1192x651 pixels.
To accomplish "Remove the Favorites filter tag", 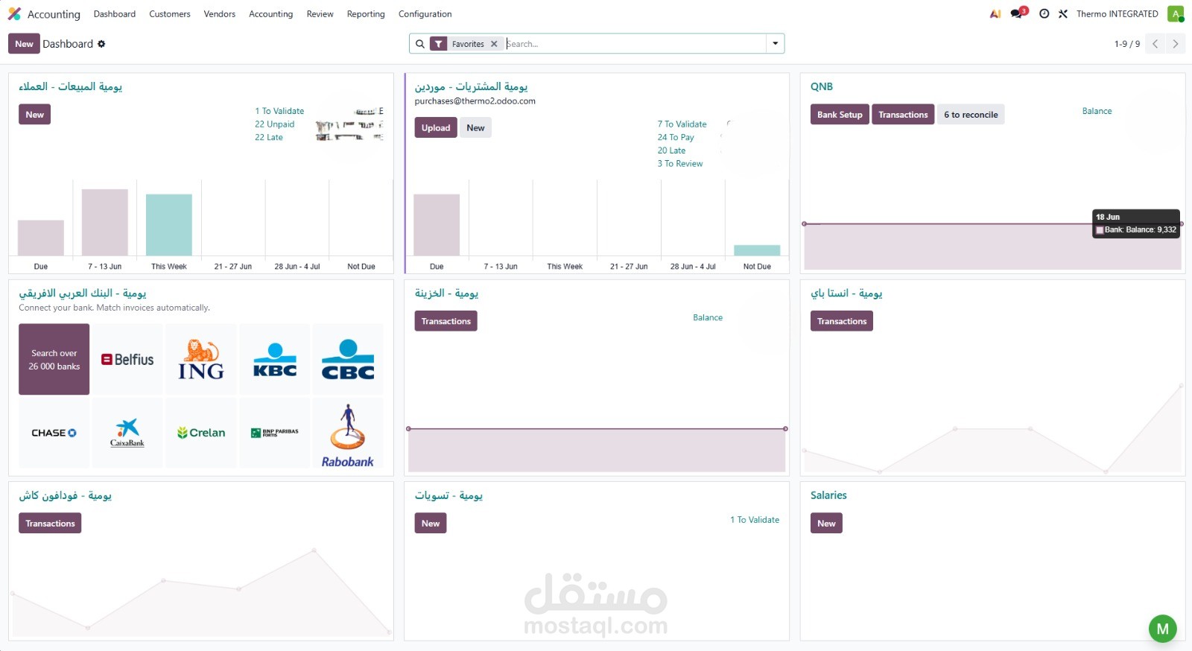I will [494, 44].
